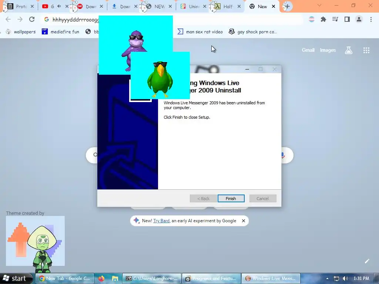
Task: Open the Google apps grid
Action: tap(366, 50)
